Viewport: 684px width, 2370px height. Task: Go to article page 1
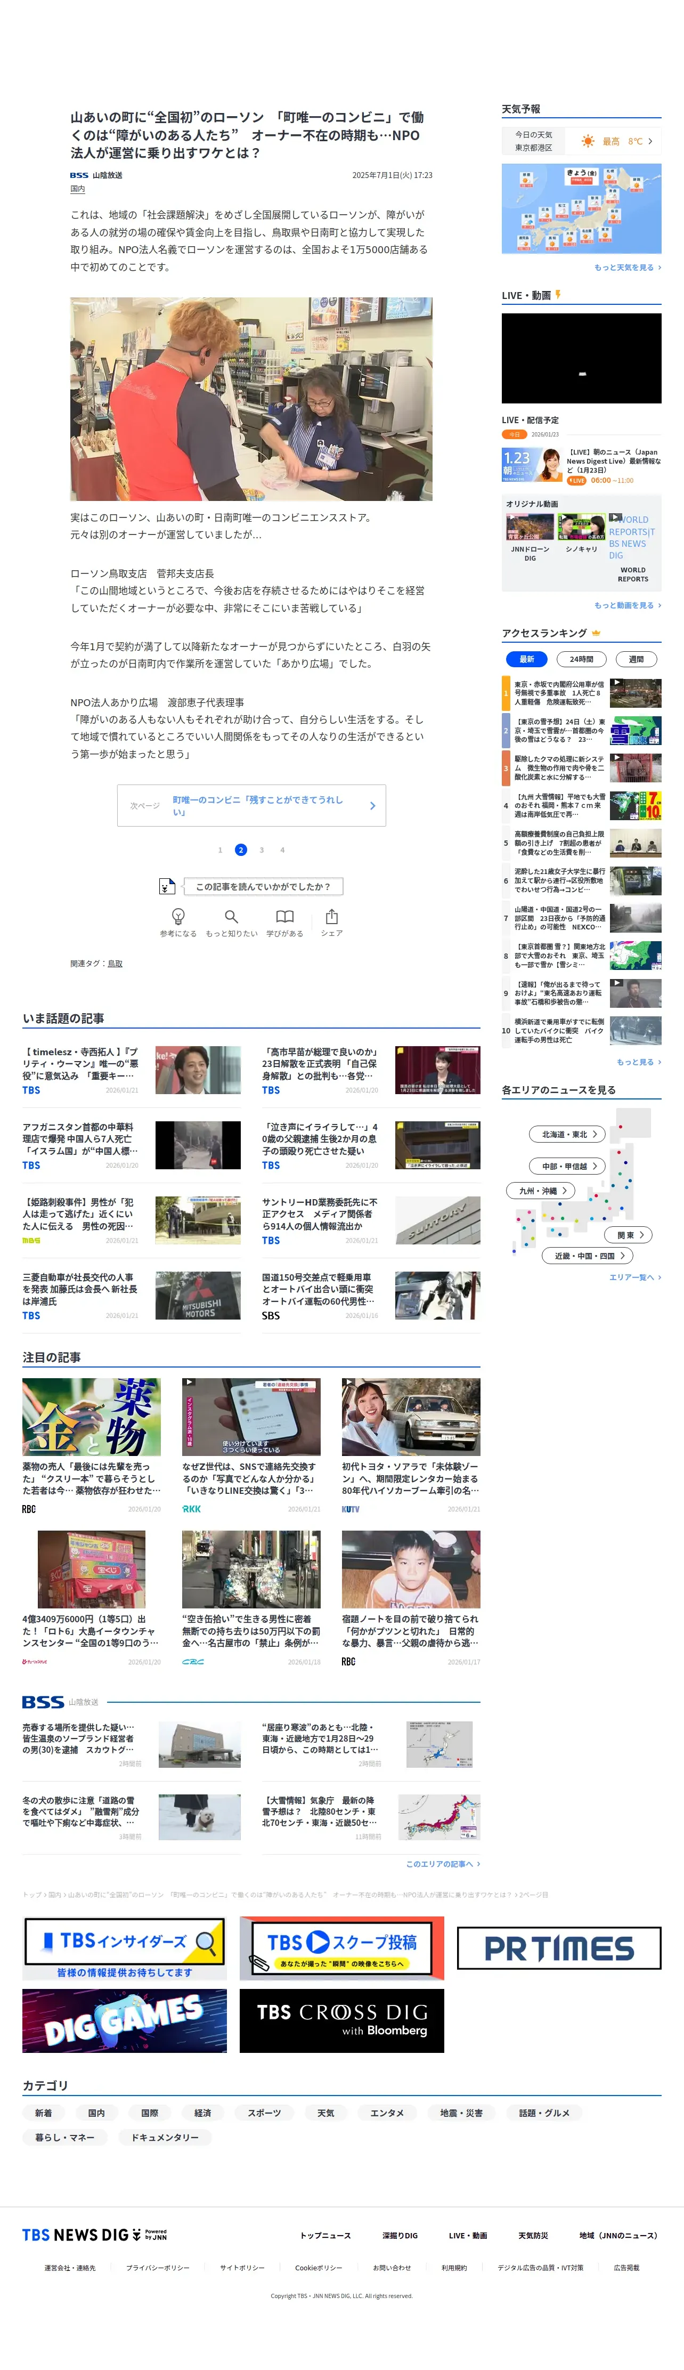pyautogui.click(x=219, y=849)
